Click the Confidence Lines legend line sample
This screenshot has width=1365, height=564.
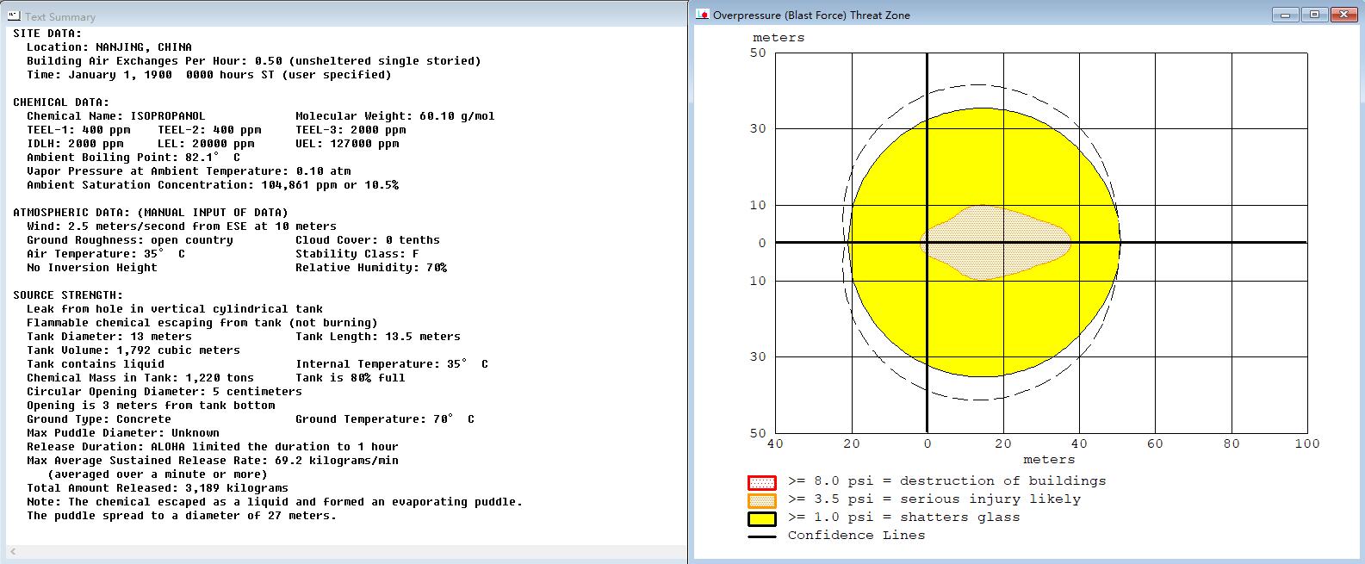pos(762,536)
